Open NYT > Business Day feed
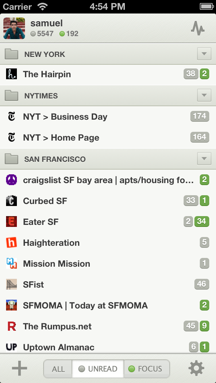The height and width of the screenshot is (383, 216). click(65, 117)
